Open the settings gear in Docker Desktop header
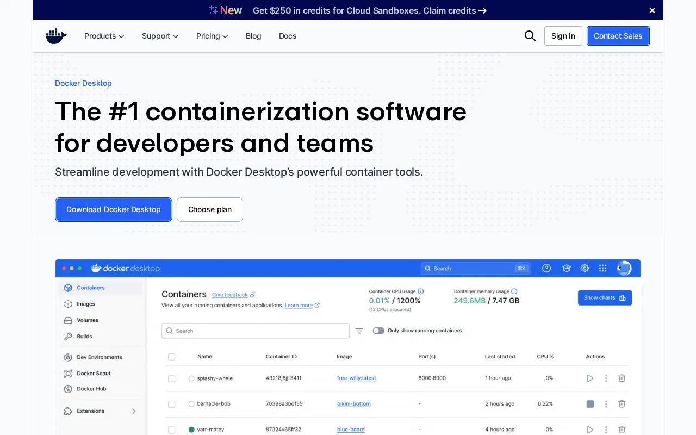Screen dimensions: 696x435 (585, 268)
